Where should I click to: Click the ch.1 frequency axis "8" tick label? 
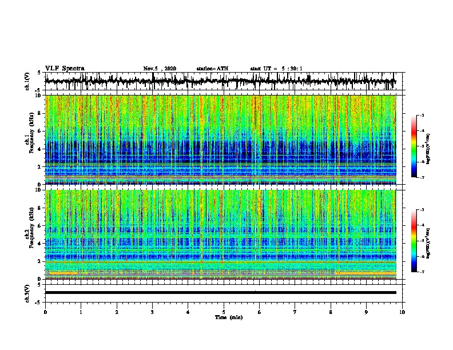(x=39, y=113)
